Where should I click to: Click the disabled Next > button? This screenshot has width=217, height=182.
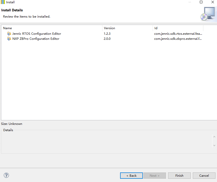pos(155,175)
